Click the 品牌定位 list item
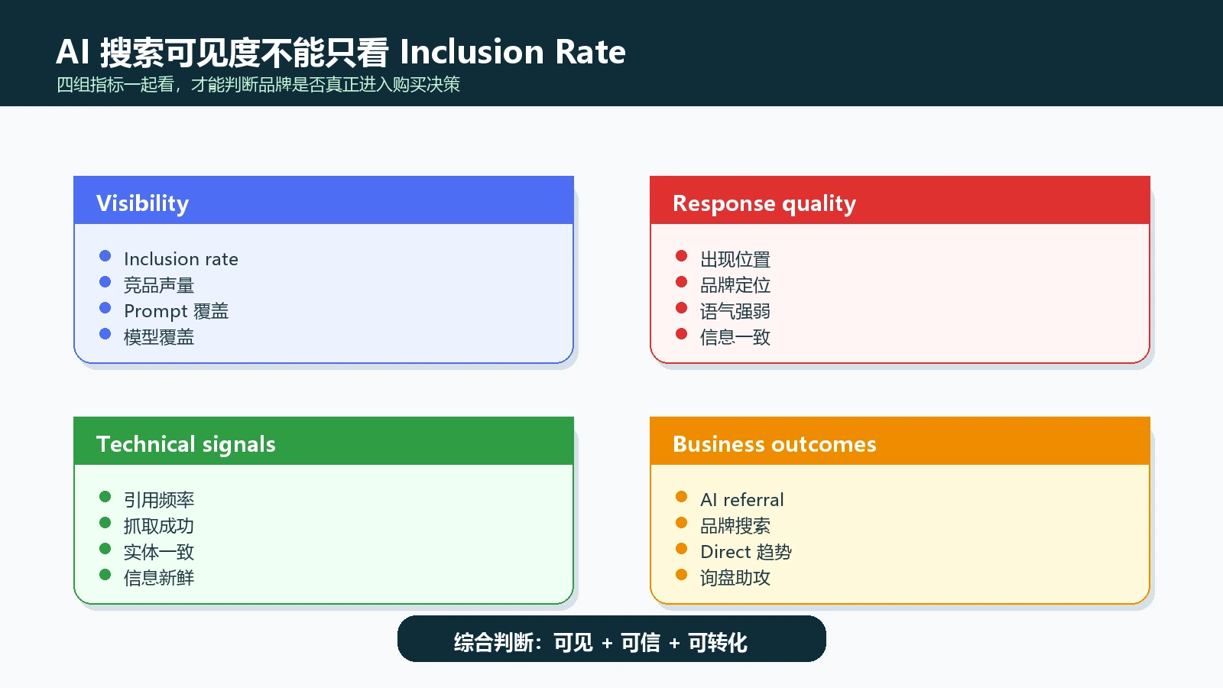Image resolution: width=1223 pixels, height=688 pixels. [x=735, y=285]
